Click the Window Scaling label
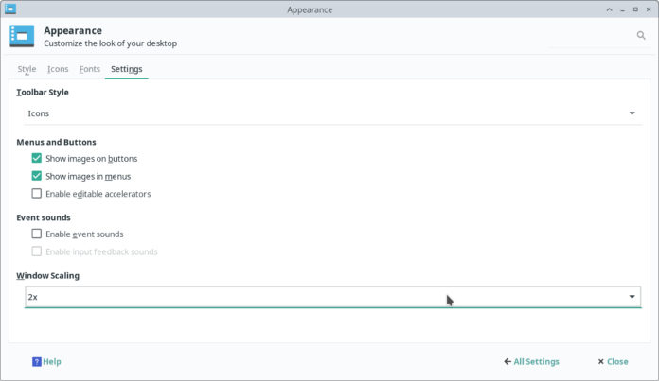659x381 pixels. coord(48,276)
